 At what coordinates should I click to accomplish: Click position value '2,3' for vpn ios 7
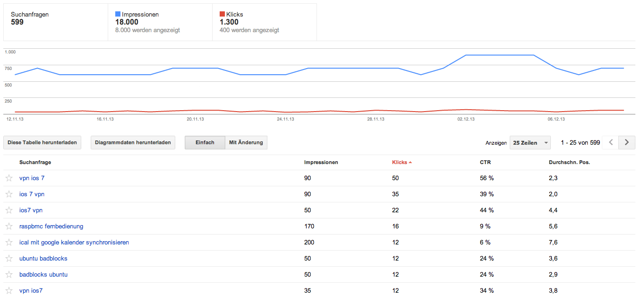[x=553, y=178]
